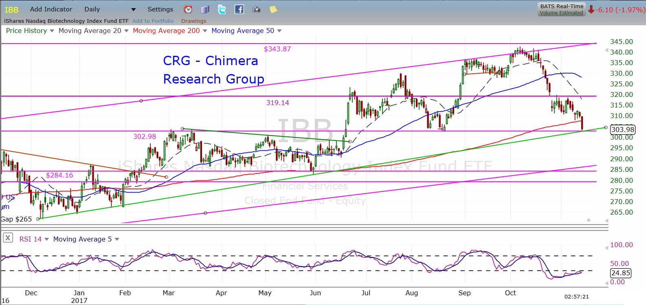646x305 pixels.
Task: Select the $284.16 level label
Action: click(59, 175)
